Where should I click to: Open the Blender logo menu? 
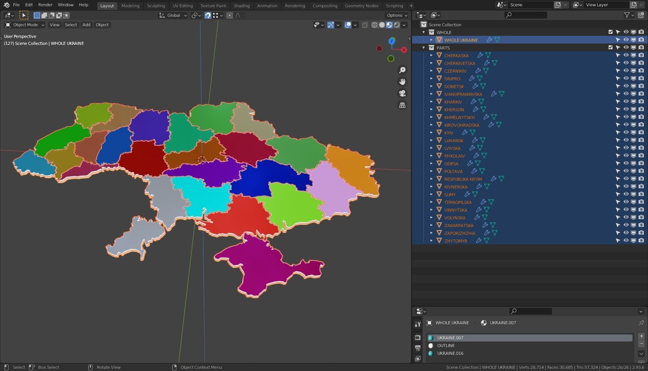[6, 5]
